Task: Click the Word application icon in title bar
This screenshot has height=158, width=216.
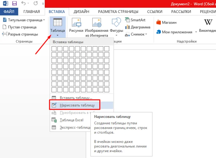Action: coord(5,3)
